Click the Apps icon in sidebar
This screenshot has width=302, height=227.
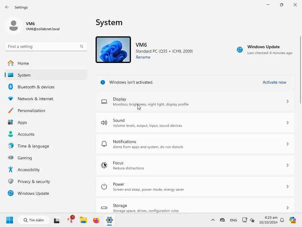click(11, 122)
